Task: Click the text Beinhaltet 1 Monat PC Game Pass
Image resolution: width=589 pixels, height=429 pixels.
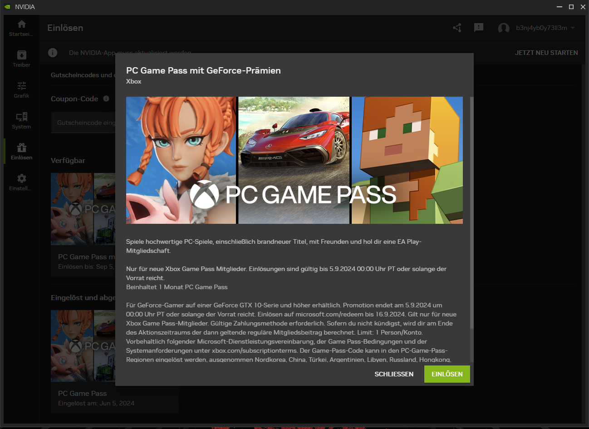Action: [177, 287]
